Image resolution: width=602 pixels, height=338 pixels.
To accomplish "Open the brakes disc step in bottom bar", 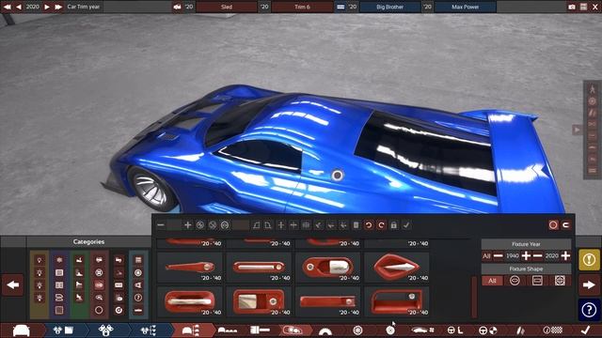I will 390,330.
